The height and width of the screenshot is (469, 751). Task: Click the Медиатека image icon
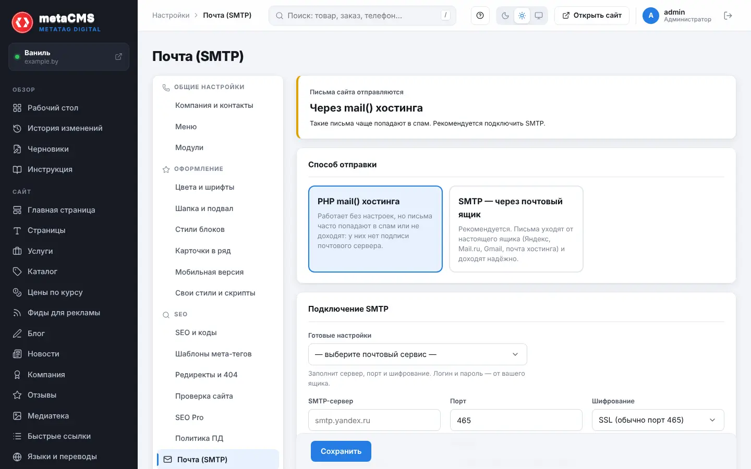[x=17, y=416]
